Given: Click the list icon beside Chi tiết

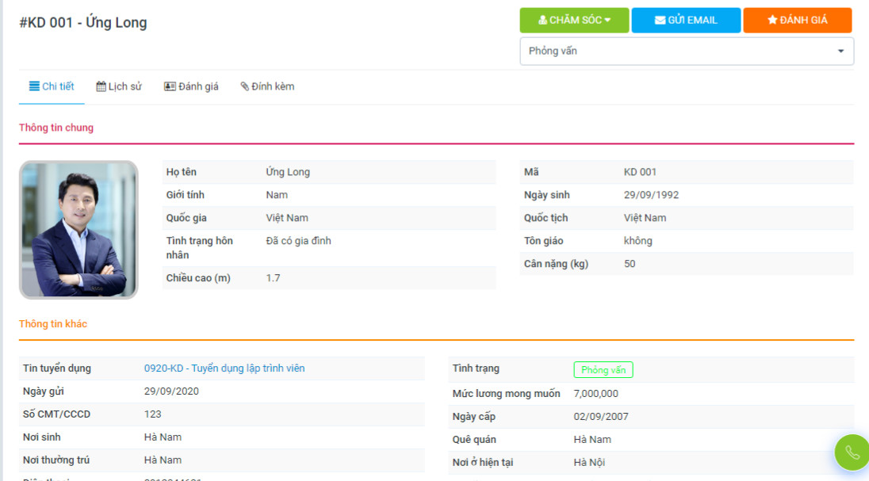Looking at the screenshot, I should coord(34,86).
